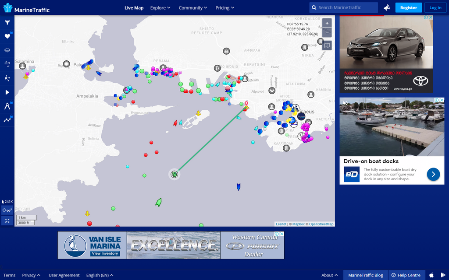Select the large green ship arrow
This screenshot has width=449, height=280.
(158, 202)
